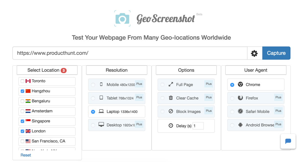Click the Indian flag next to Bengaluru
Screen dimensions: 302x162
[28, 101]
